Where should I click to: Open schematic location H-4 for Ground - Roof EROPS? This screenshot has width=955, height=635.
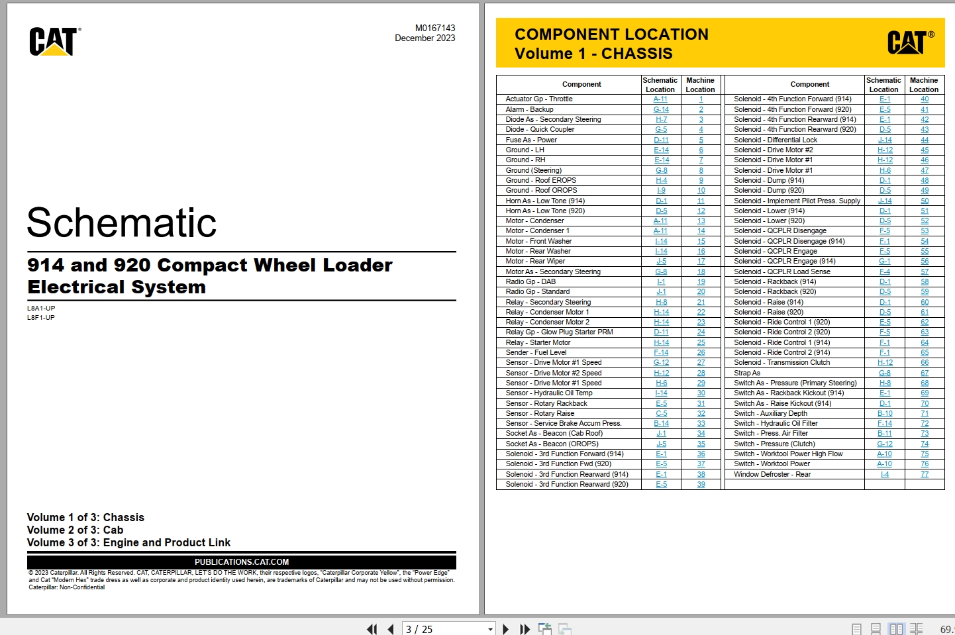(661, 180)
